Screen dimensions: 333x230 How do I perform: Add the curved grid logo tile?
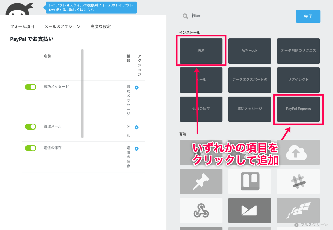pos(298,211)
